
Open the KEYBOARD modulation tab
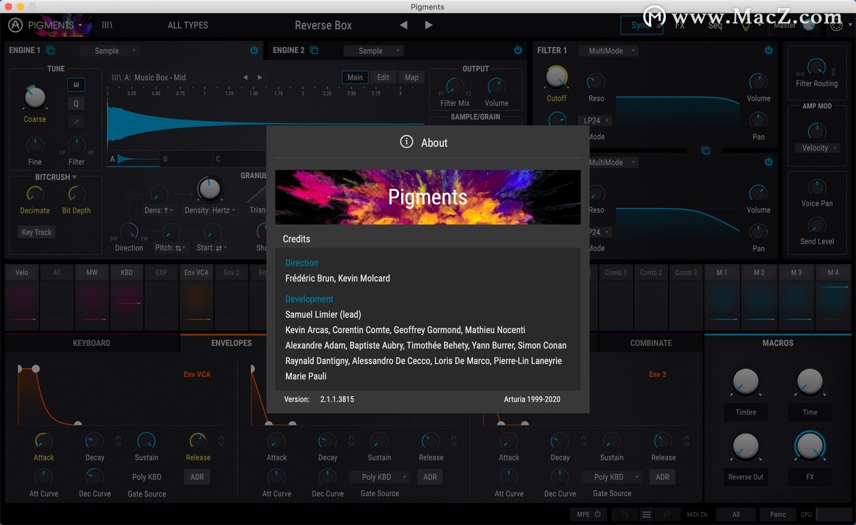click(92, 343)
